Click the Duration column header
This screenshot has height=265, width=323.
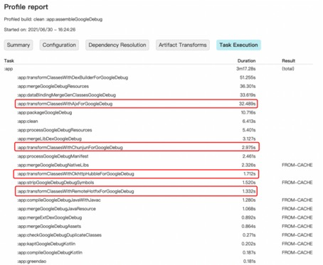[x=246, y=61]
